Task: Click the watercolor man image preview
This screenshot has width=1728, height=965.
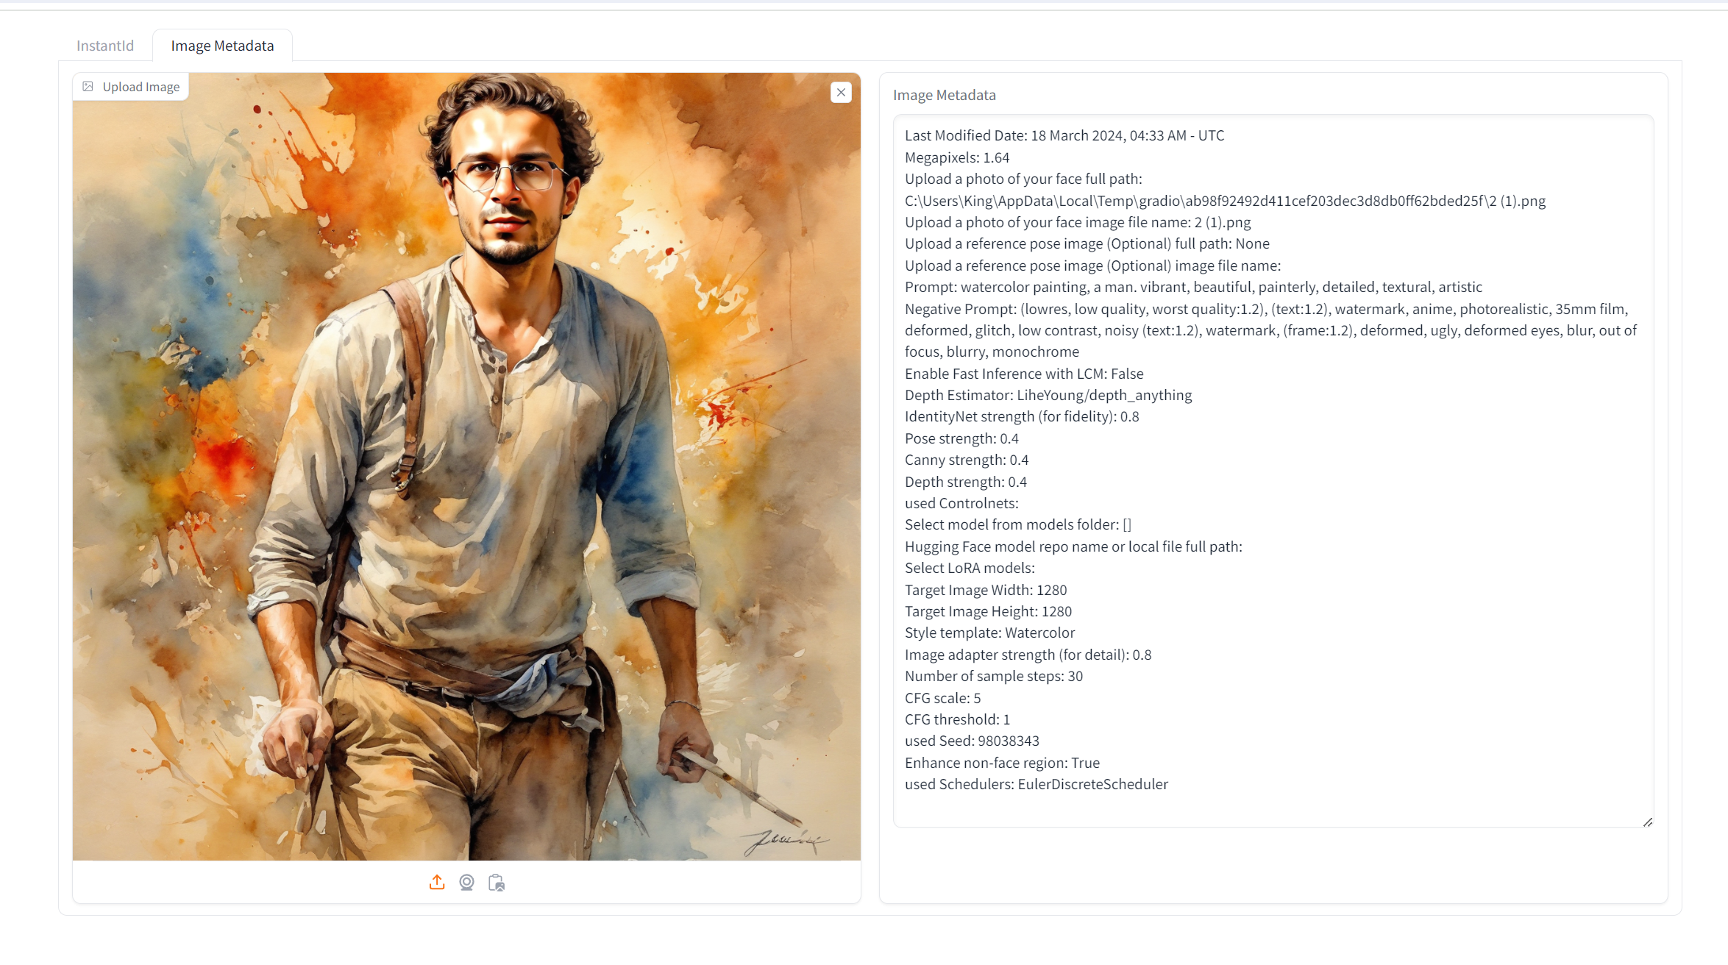Action: [x=466, y=466]
